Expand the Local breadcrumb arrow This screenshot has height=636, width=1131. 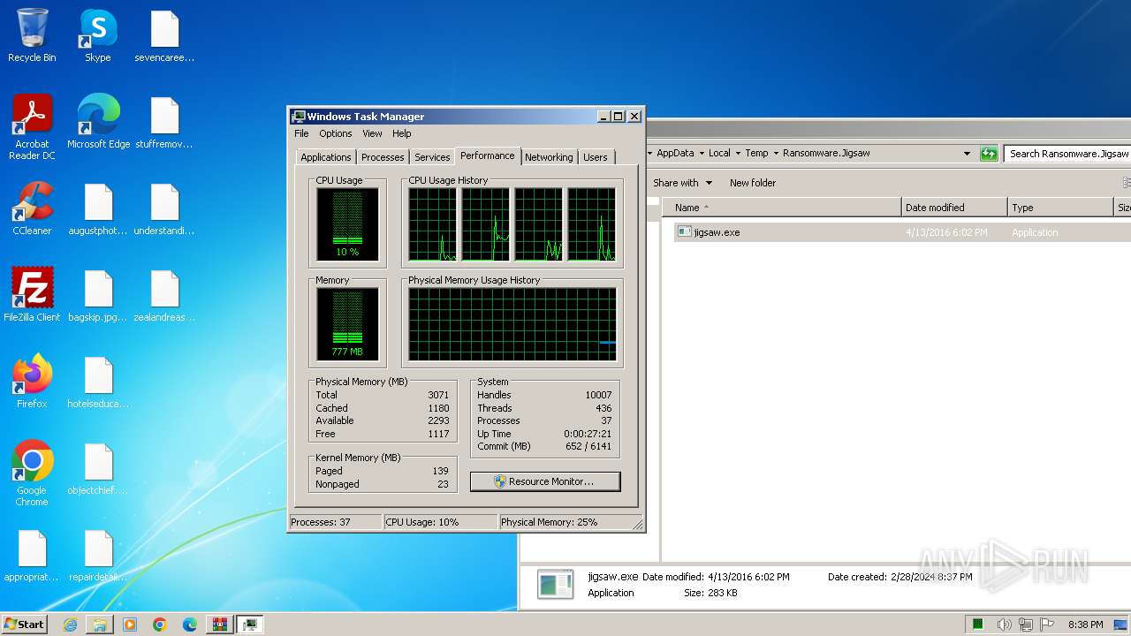coord(738,153)
